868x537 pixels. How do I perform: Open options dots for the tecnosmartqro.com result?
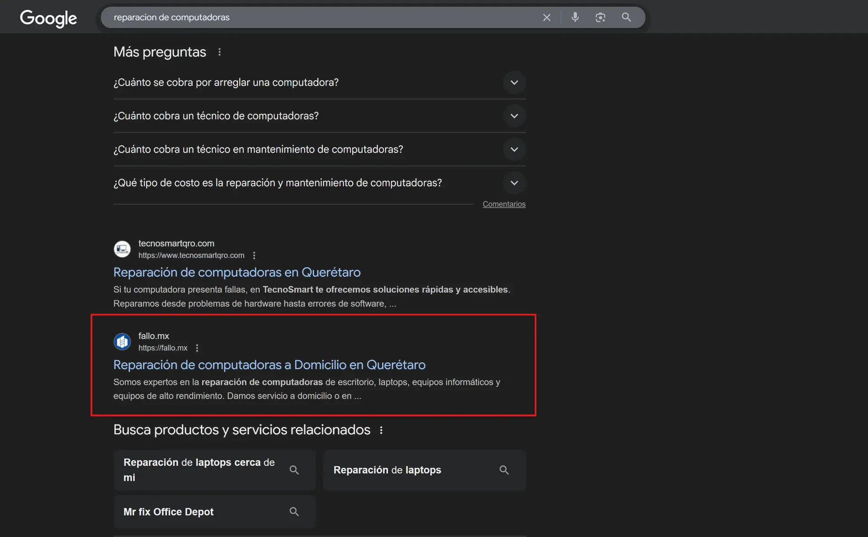tap(254, 256)
